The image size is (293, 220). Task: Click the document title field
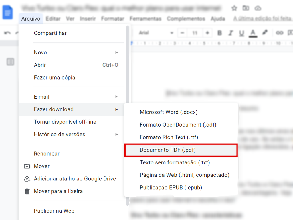click(121, 8)
